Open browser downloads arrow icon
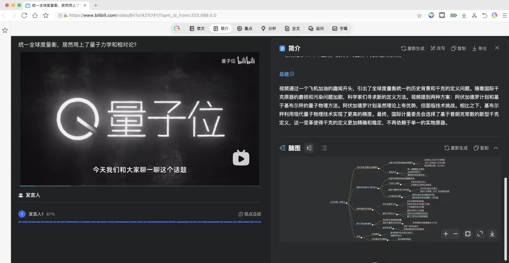Viewport: 509px width, 263px height. 464,15
